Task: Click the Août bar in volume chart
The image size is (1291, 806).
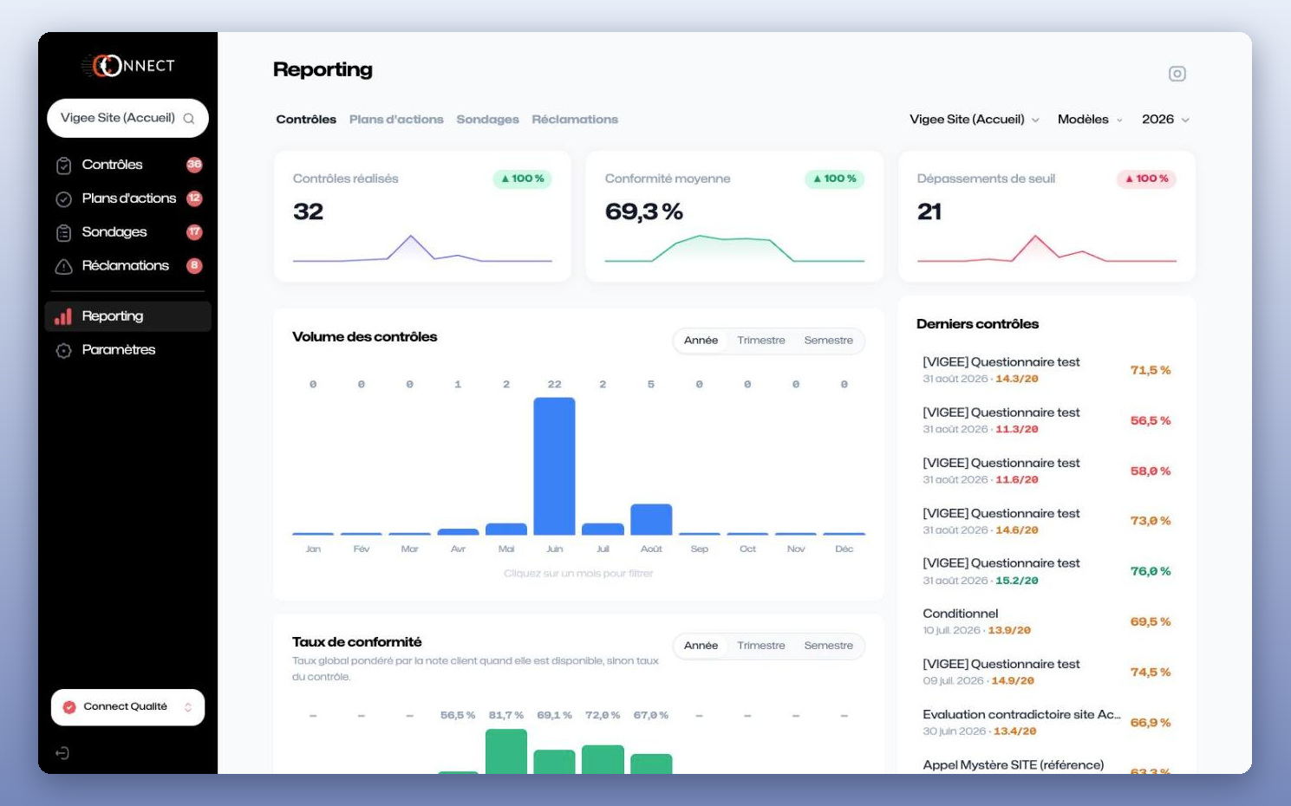Action: (x=651, y=520)
